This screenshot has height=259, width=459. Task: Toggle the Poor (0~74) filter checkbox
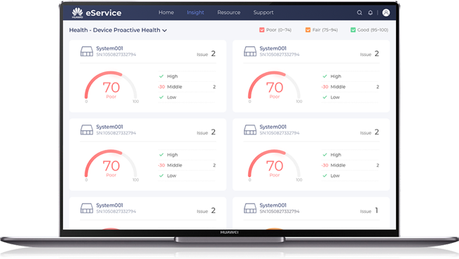point(261,30)
